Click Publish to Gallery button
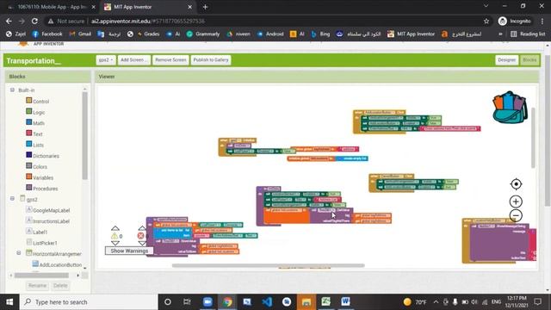The width and height of the screenshot is (551, 310). point(211,60)
